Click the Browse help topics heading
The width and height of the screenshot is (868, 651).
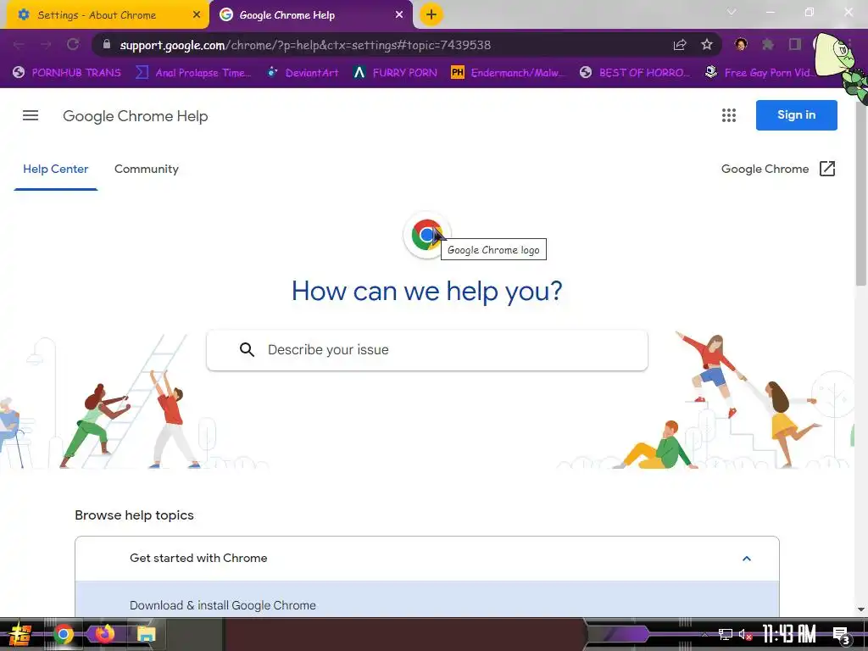point(134,515)
